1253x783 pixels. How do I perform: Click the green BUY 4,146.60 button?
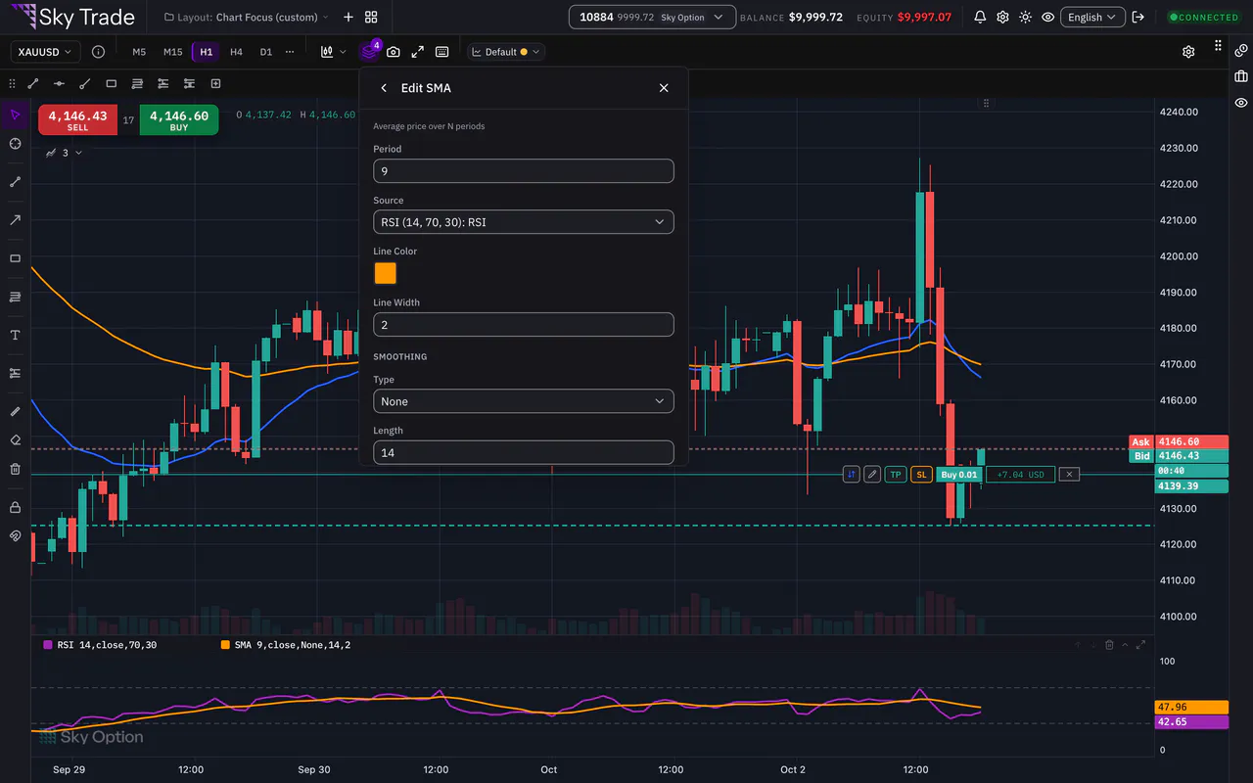pyautogui.click(x=179, y=120)
